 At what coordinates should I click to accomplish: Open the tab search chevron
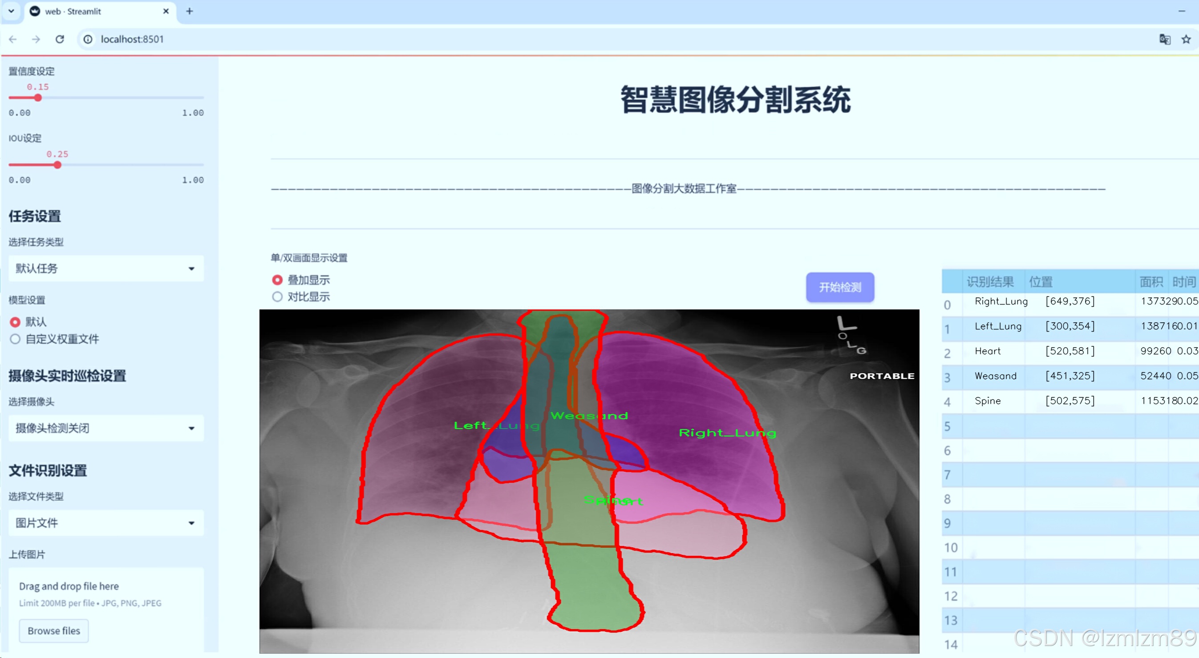pos(11,11)
